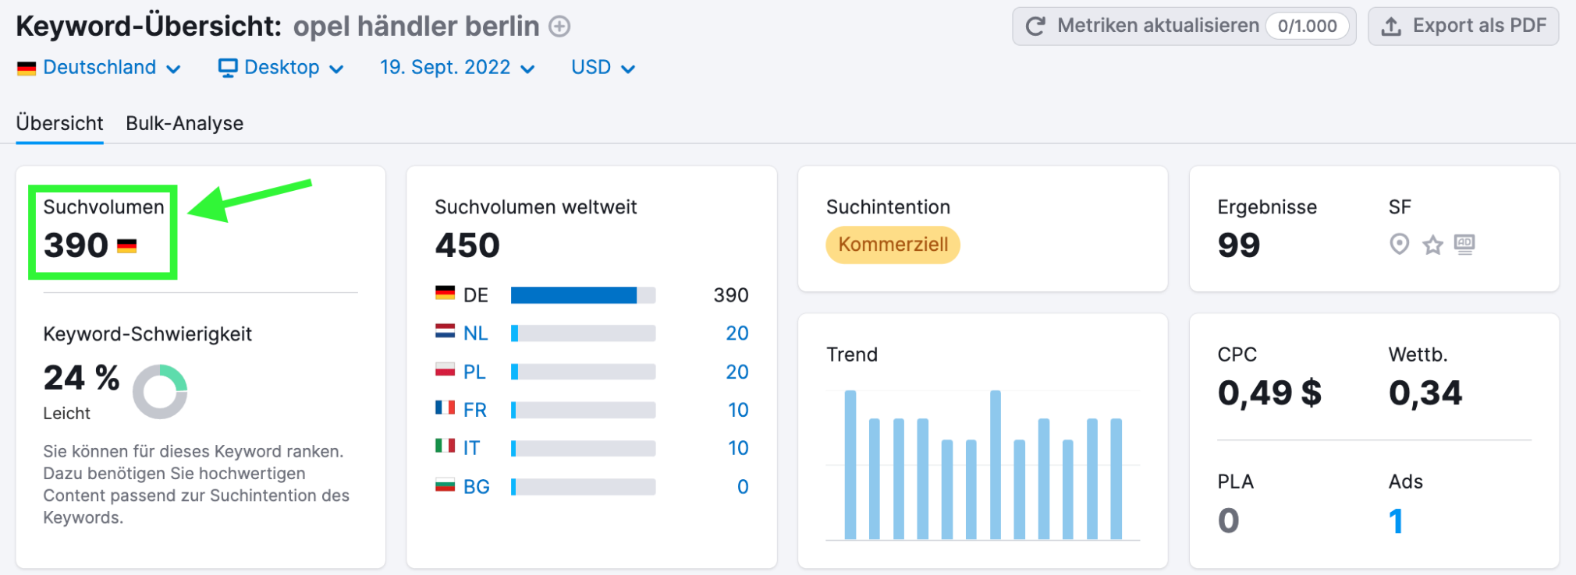Click the Suchintention heading
The height and width of the screenshot is (575, 1576).
point(888,206)
